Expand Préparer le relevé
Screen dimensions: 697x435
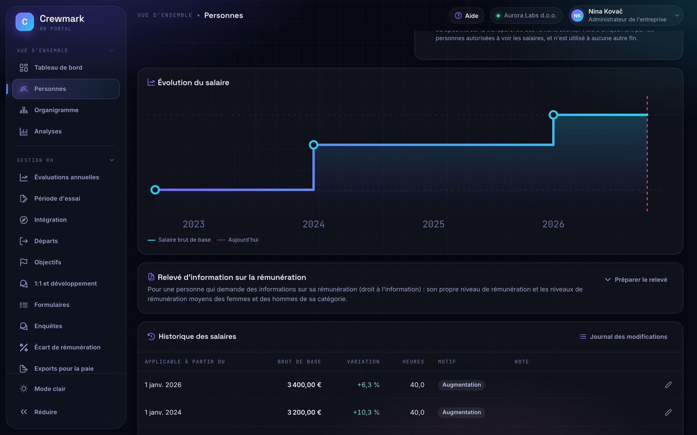(x=636, y=279)
